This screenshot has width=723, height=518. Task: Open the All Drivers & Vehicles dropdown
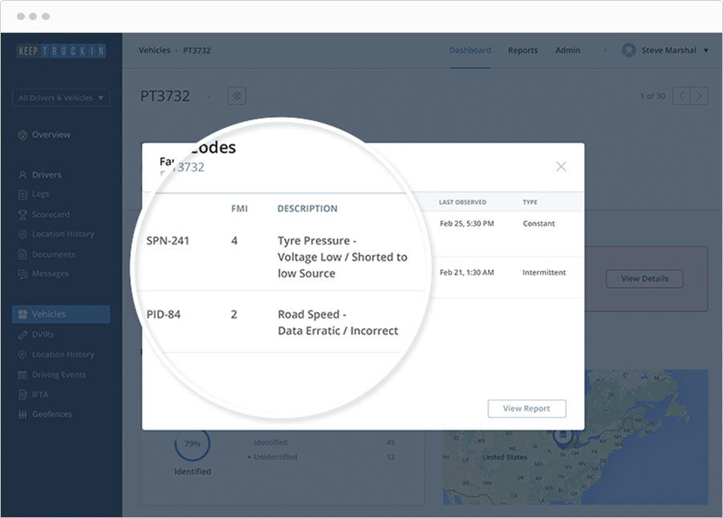click(61, 98)
